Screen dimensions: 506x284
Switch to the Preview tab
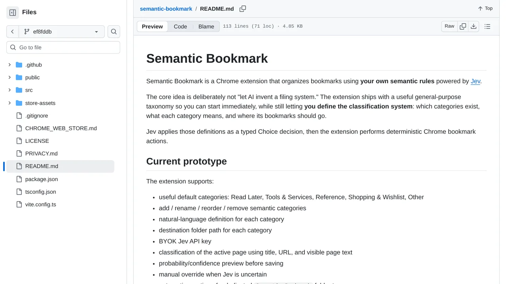pos(152,26)
